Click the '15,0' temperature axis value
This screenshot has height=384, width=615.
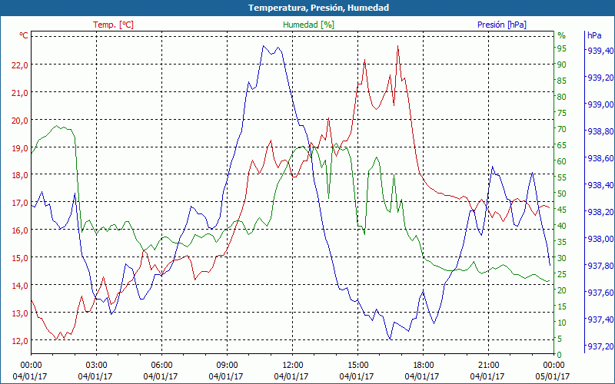(x=20, y=258)
